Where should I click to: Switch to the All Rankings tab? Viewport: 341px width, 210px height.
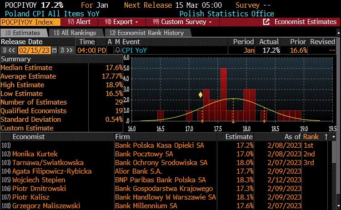pos(75,33)
